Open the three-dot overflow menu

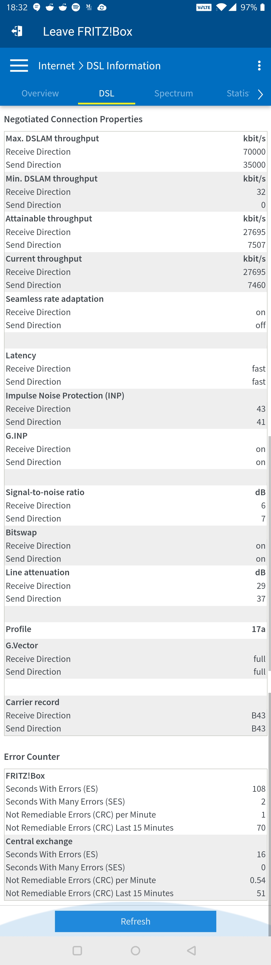tap(259, 66)
